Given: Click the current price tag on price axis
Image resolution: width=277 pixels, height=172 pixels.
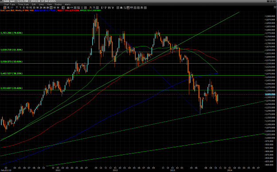Looking at the screenshot, I should 270,95.
